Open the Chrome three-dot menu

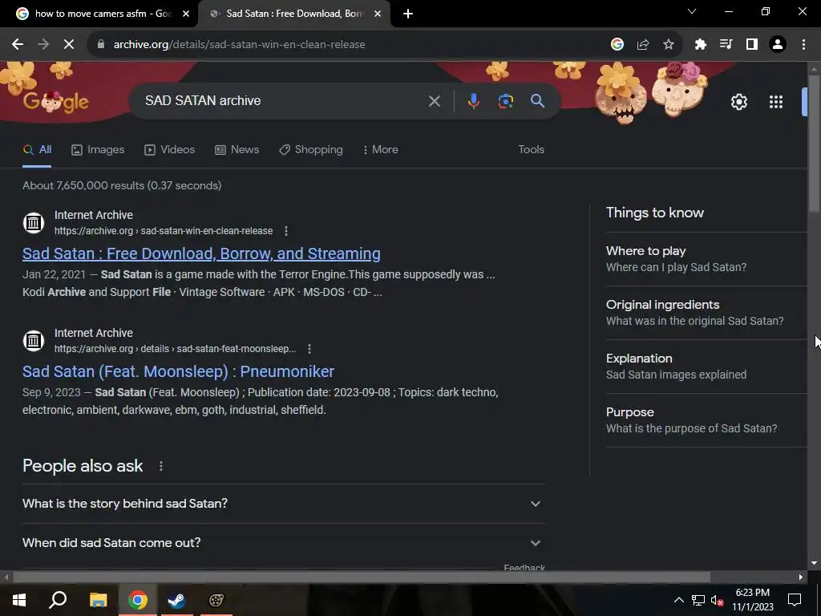803,45
